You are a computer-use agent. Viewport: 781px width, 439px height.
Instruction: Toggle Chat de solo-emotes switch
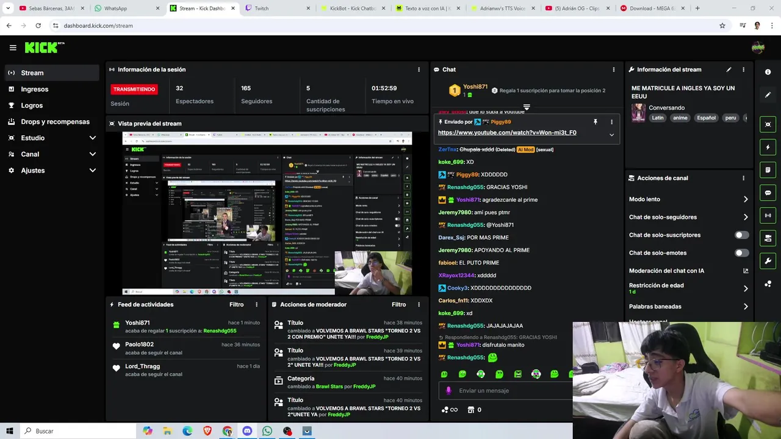(741, 252)
